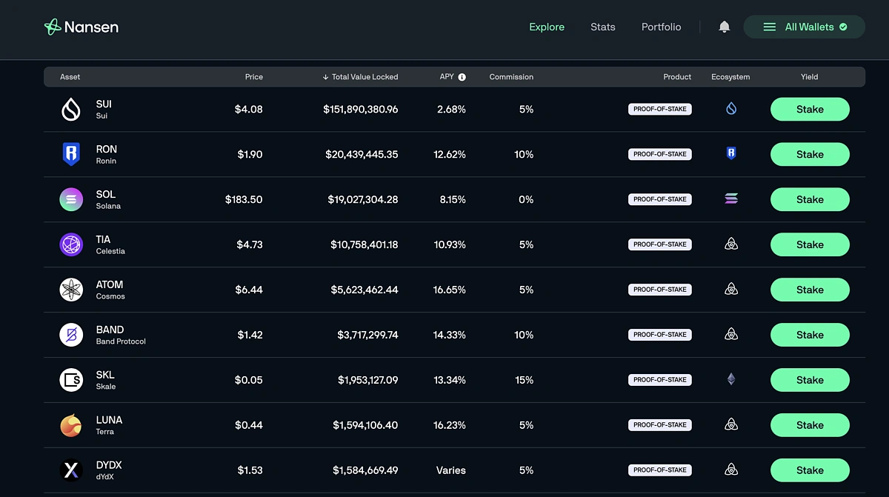Stake BAND Protocol
Image resolution: width=889 pixels, height=497 pixels.
pos(810,336)
